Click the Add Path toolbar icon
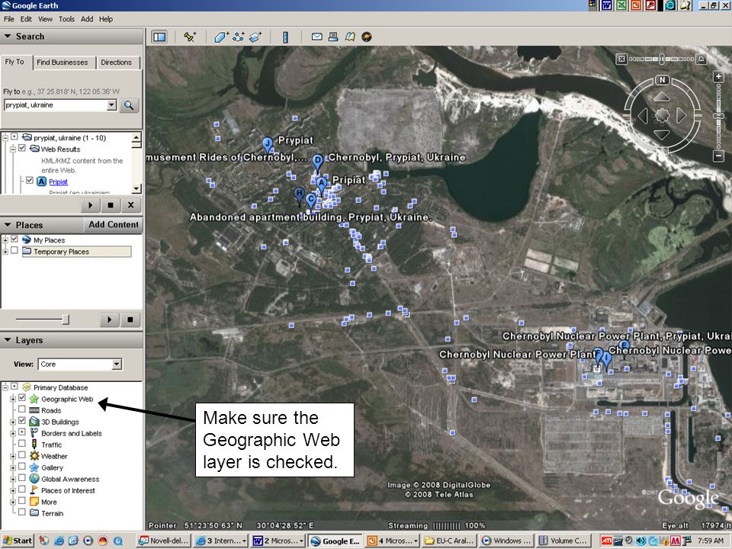This screenshot has height=549, width=732. point(239,37)
